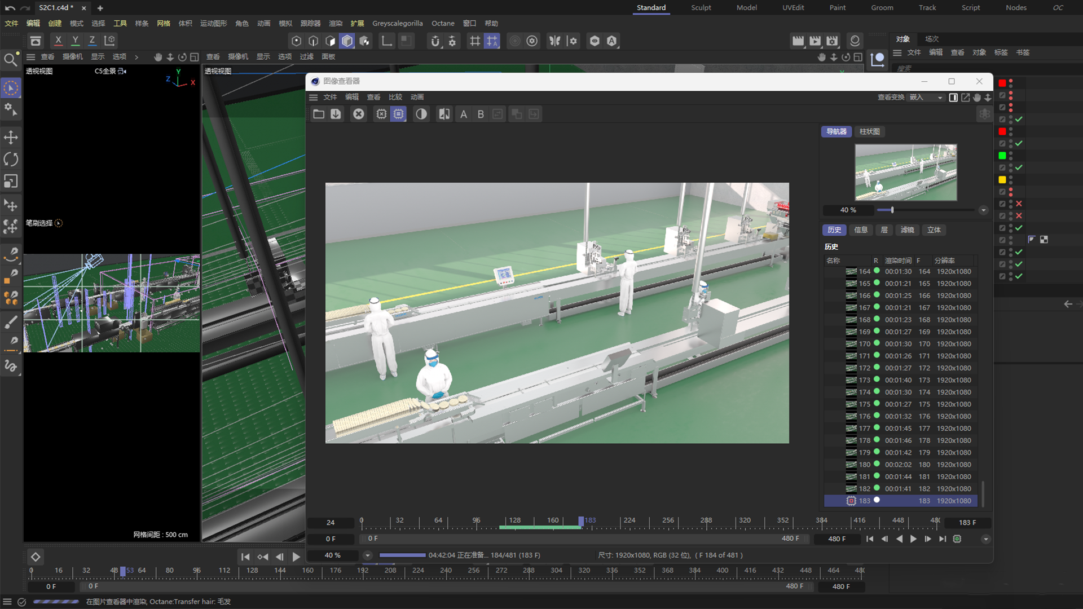Screen dimensions: 1083x609
Task: Click Picture Viewer go-to-start button
Action: (x=870, y=539)
